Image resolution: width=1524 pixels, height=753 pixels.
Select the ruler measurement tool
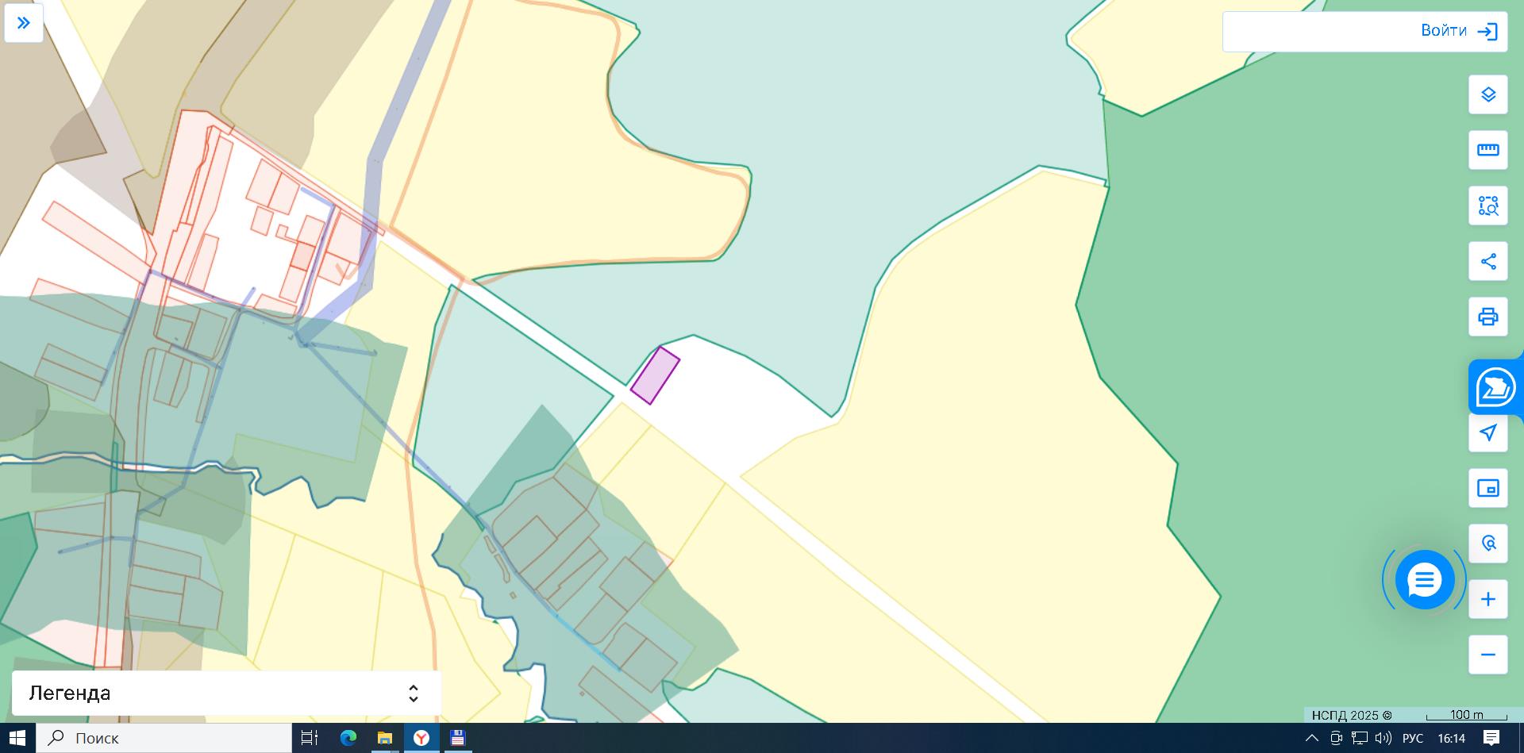[x=1487, y=150]
